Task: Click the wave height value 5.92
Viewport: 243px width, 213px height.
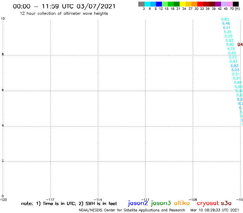Action: 229,40
